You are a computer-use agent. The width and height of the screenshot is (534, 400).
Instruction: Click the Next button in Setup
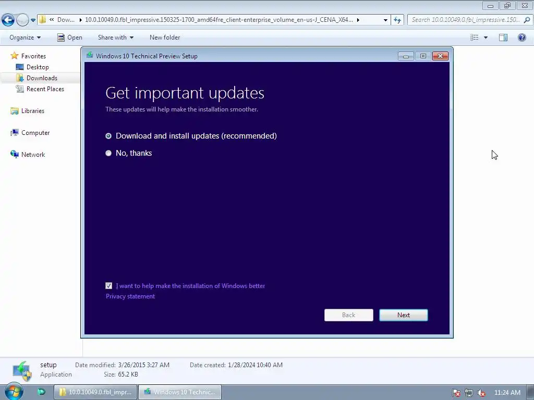[404, 315]
